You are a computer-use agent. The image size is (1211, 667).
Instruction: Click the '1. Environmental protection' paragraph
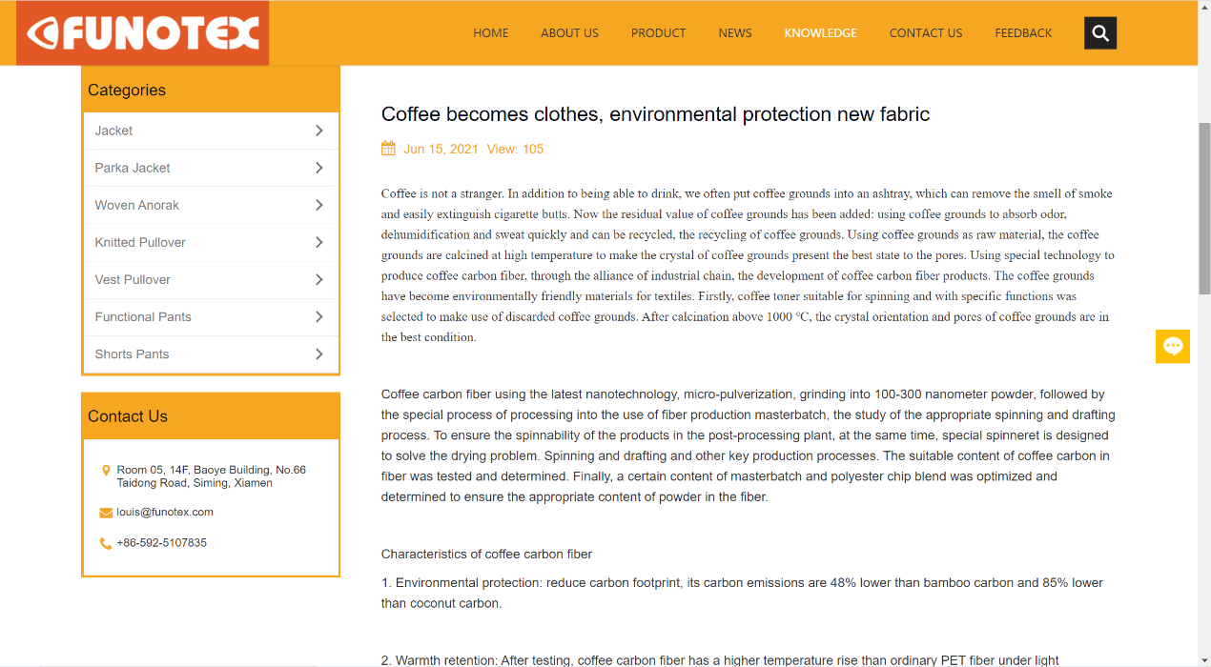click(742, 593)
